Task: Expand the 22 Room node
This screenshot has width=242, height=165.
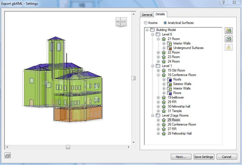Action: [x=158, y=52]
